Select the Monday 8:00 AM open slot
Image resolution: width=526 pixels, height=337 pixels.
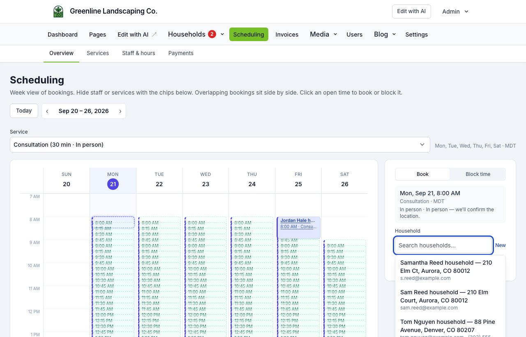point(113,222)
